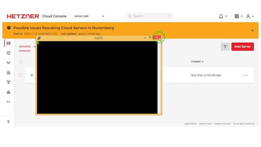This screenshot has width=261, height=147.
Task: Open Networks icon in sidebar
Action: [9, 82]
